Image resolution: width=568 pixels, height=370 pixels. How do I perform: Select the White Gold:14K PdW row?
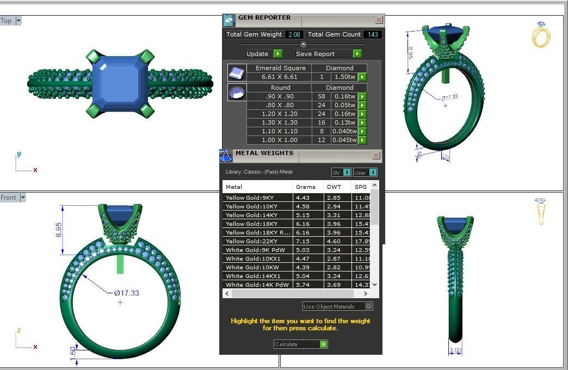[x=297, y=285]
